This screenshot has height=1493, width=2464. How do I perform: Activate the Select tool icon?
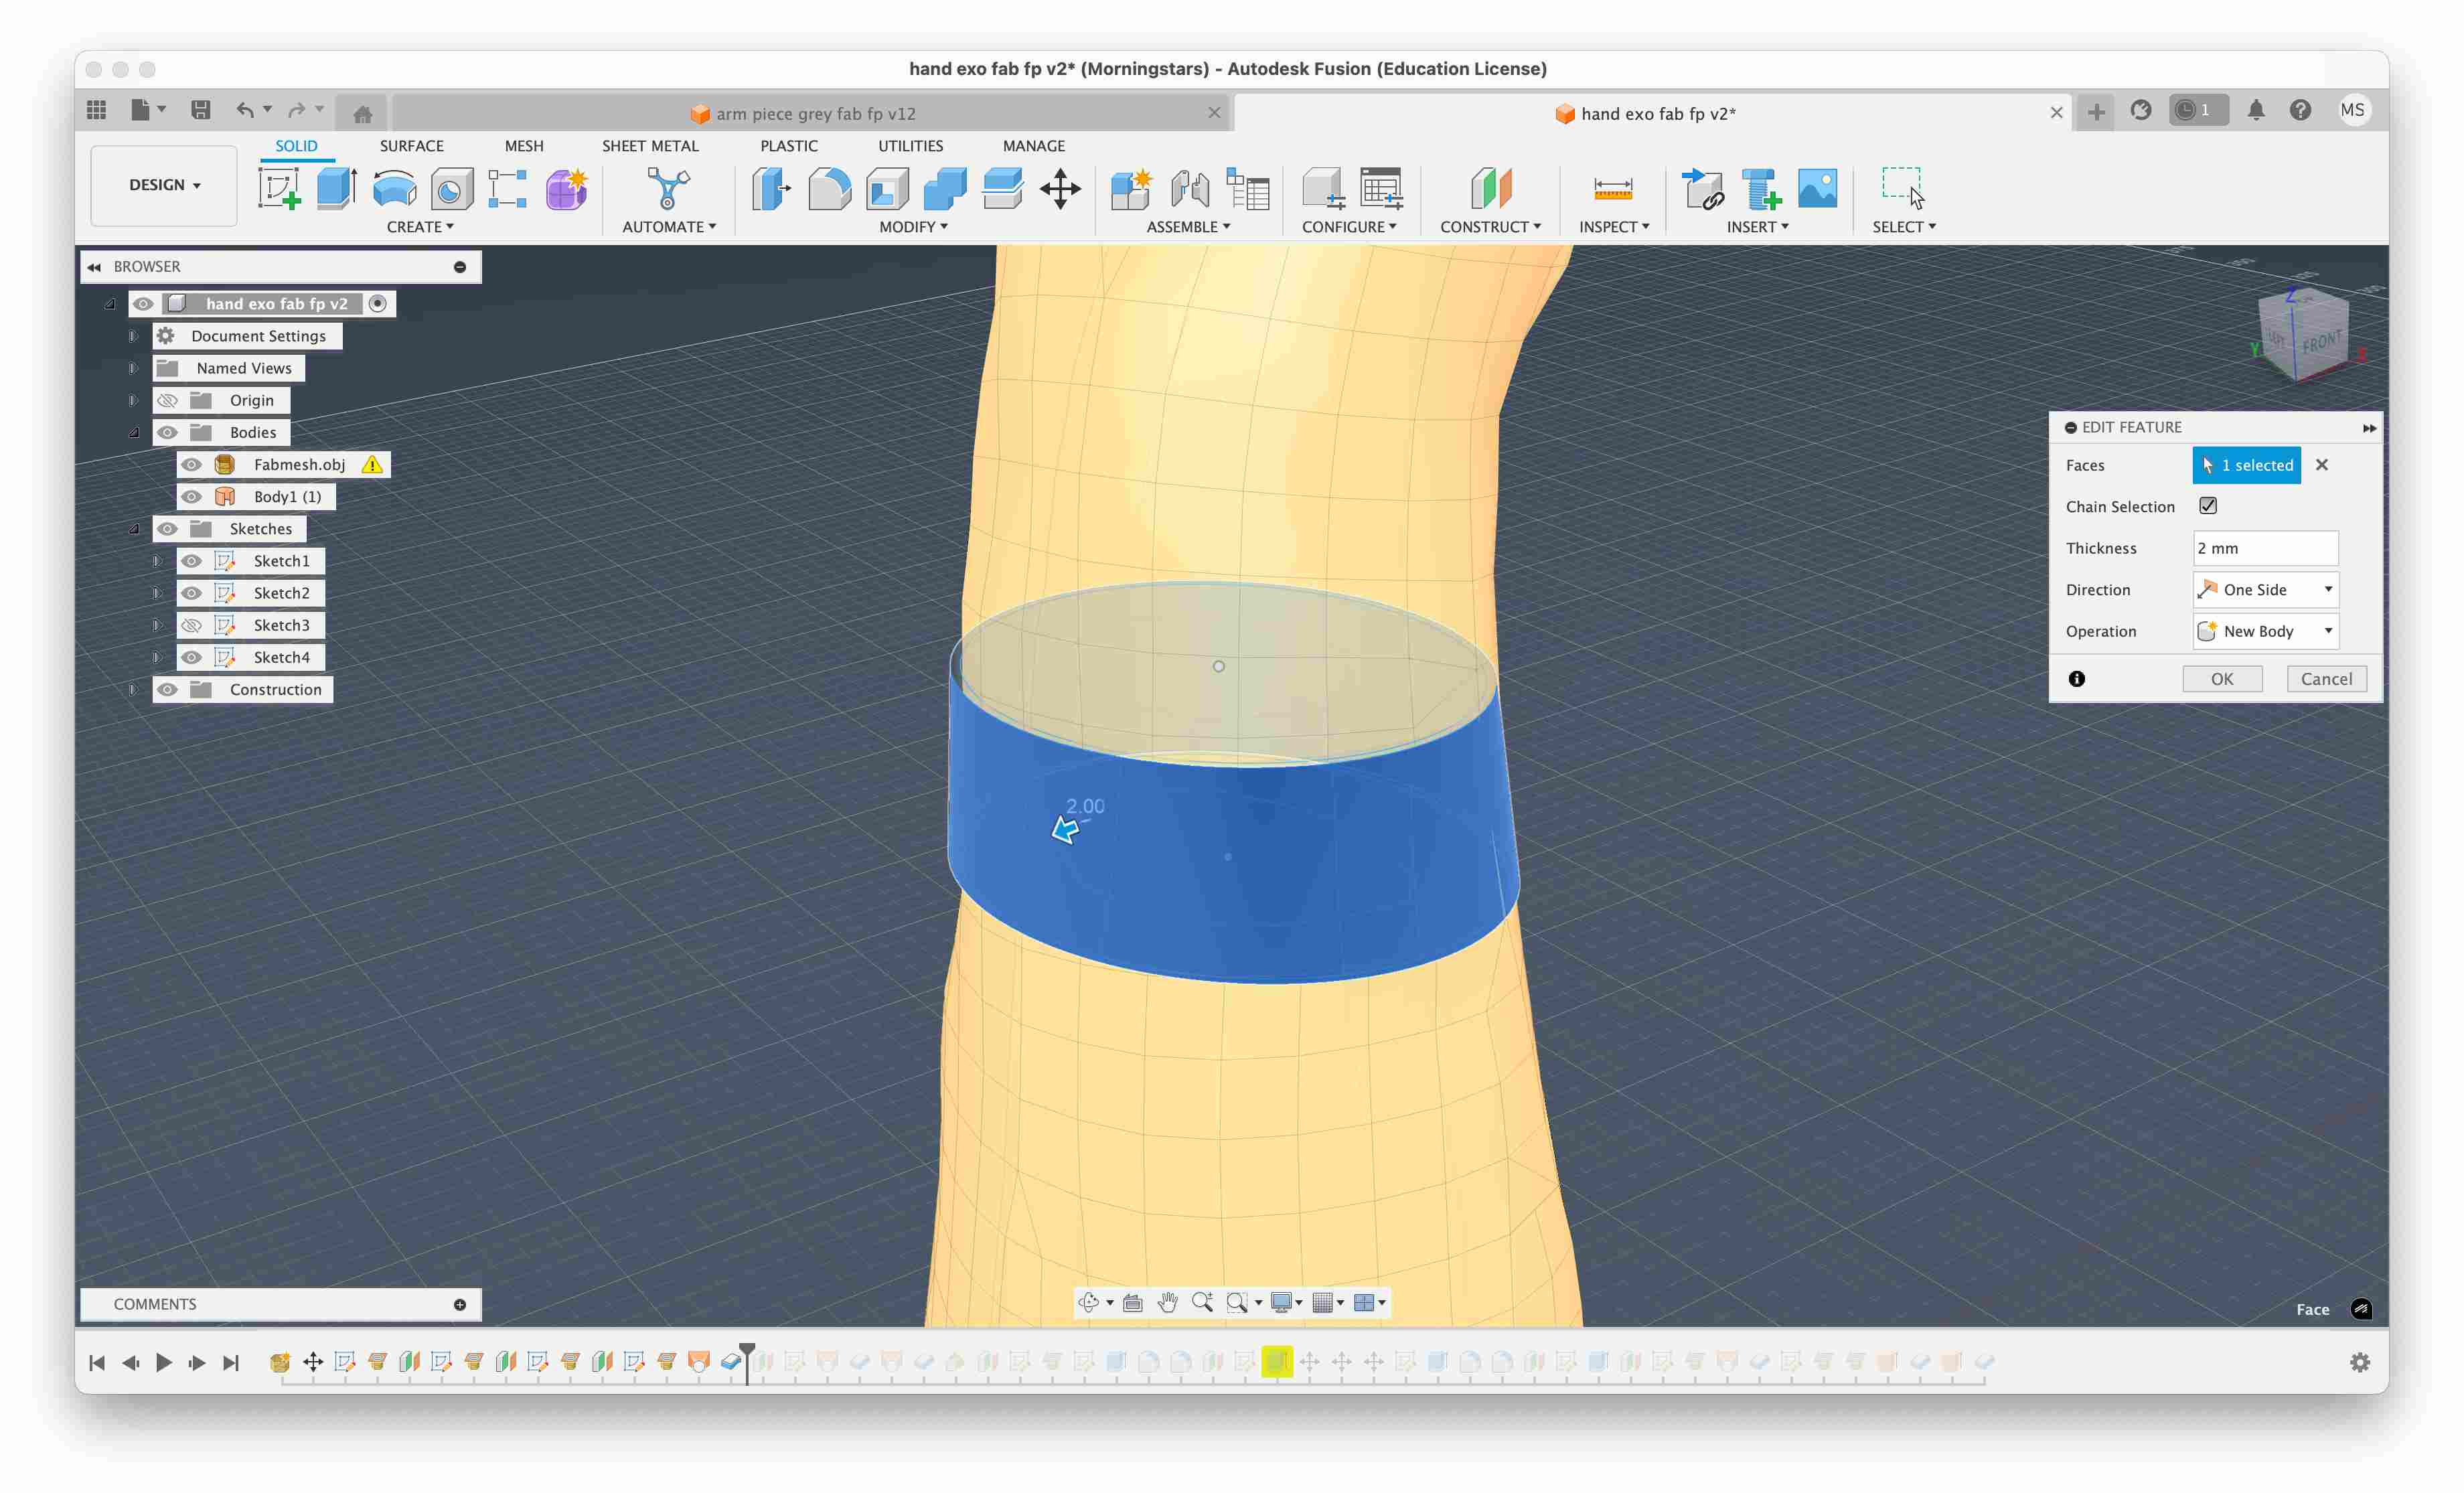pos(1903,188)
